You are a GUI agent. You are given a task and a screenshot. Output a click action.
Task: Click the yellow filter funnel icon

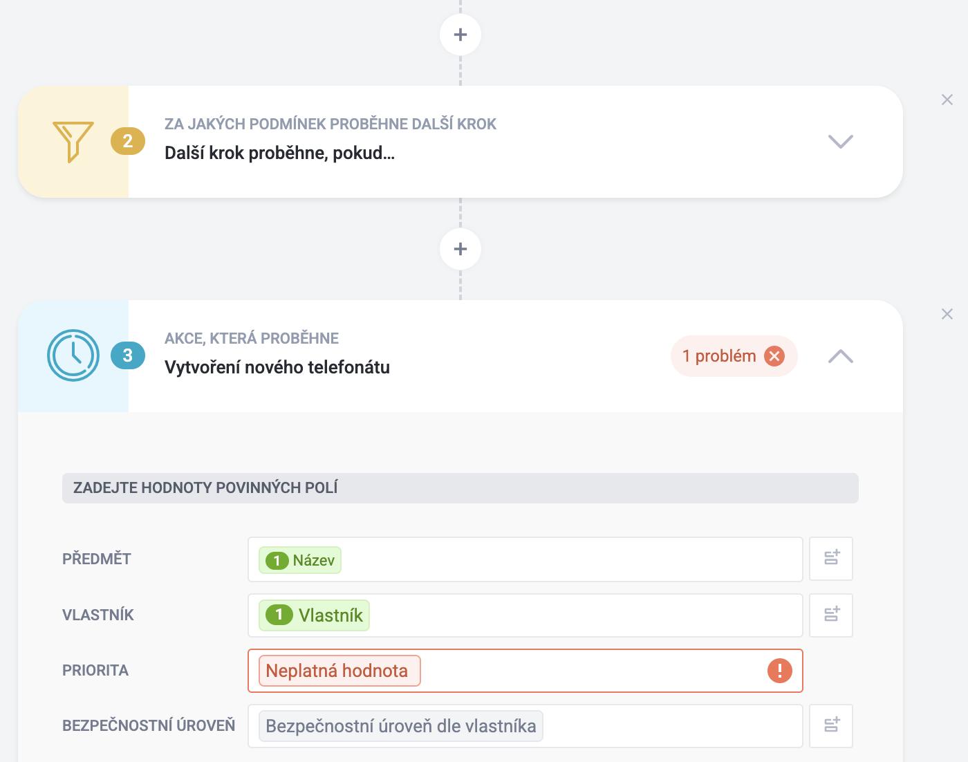[x=73, y=142]
